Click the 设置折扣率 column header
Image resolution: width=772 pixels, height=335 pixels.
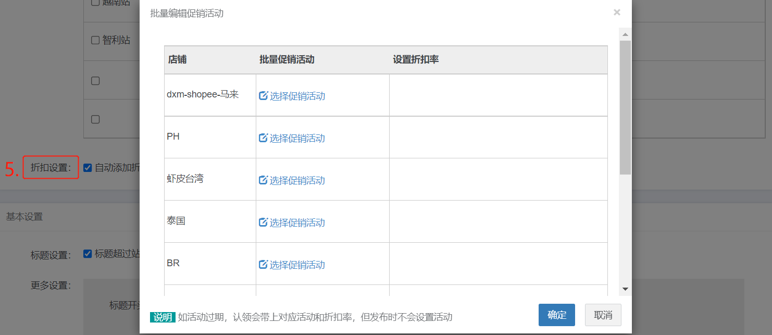(416, 59)
